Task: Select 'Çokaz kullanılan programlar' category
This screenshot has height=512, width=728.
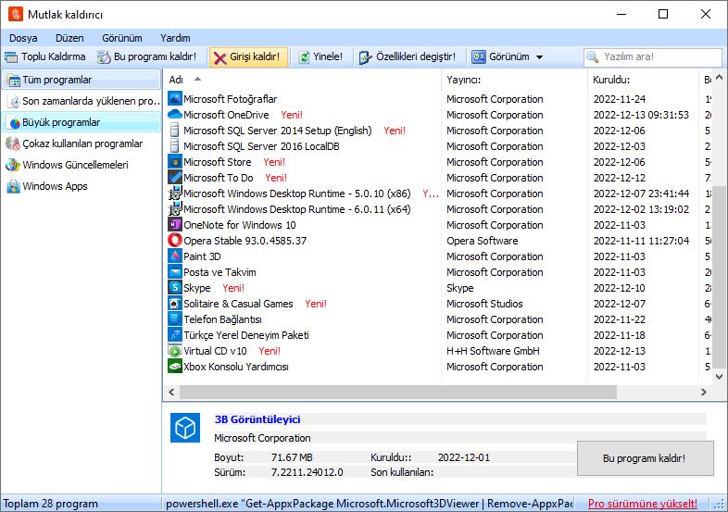Action: pyautogui.click(x=82, y=144)
